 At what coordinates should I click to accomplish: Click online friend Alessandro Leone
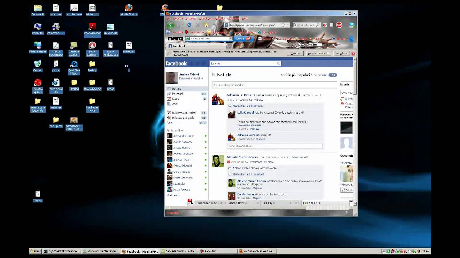(183, 136)
